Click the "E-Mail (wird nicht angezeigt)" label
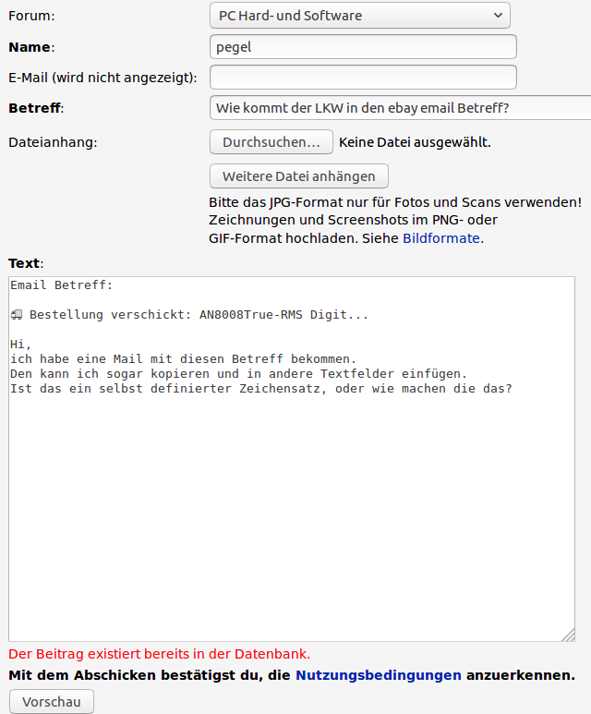Image resolution: width=591 pixels, height=714 pixels. click(x=103, y=78)
